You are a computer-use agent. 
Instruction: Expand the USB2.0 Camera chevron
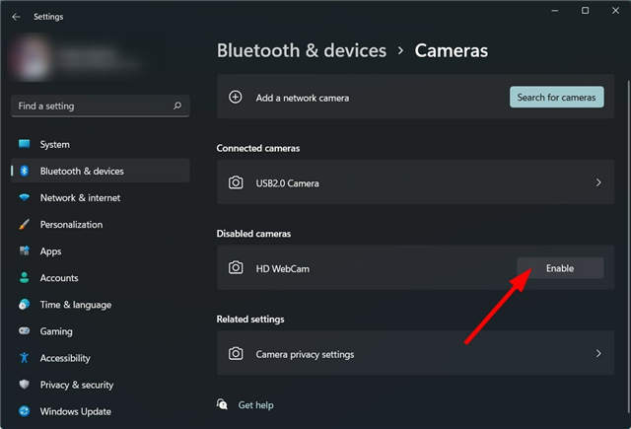598,182
